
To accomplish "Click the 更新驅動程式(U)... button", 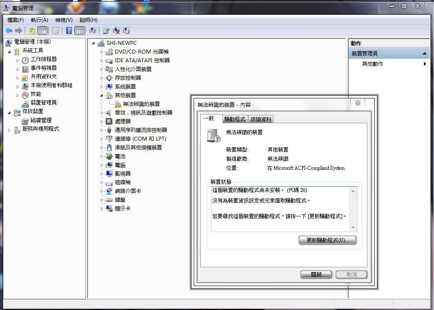I will (x=327, y=240).
